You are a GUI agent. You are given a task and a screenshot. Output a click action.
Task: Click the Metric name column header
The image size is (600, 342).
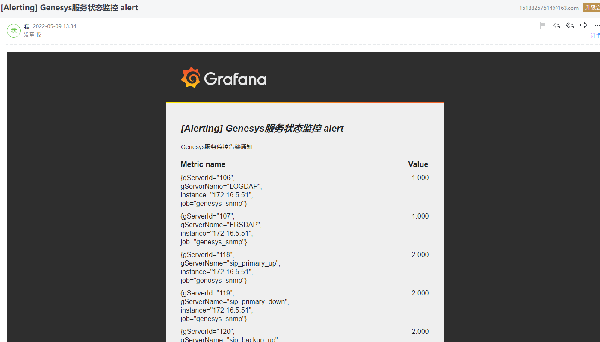click(x=203, y=164)
